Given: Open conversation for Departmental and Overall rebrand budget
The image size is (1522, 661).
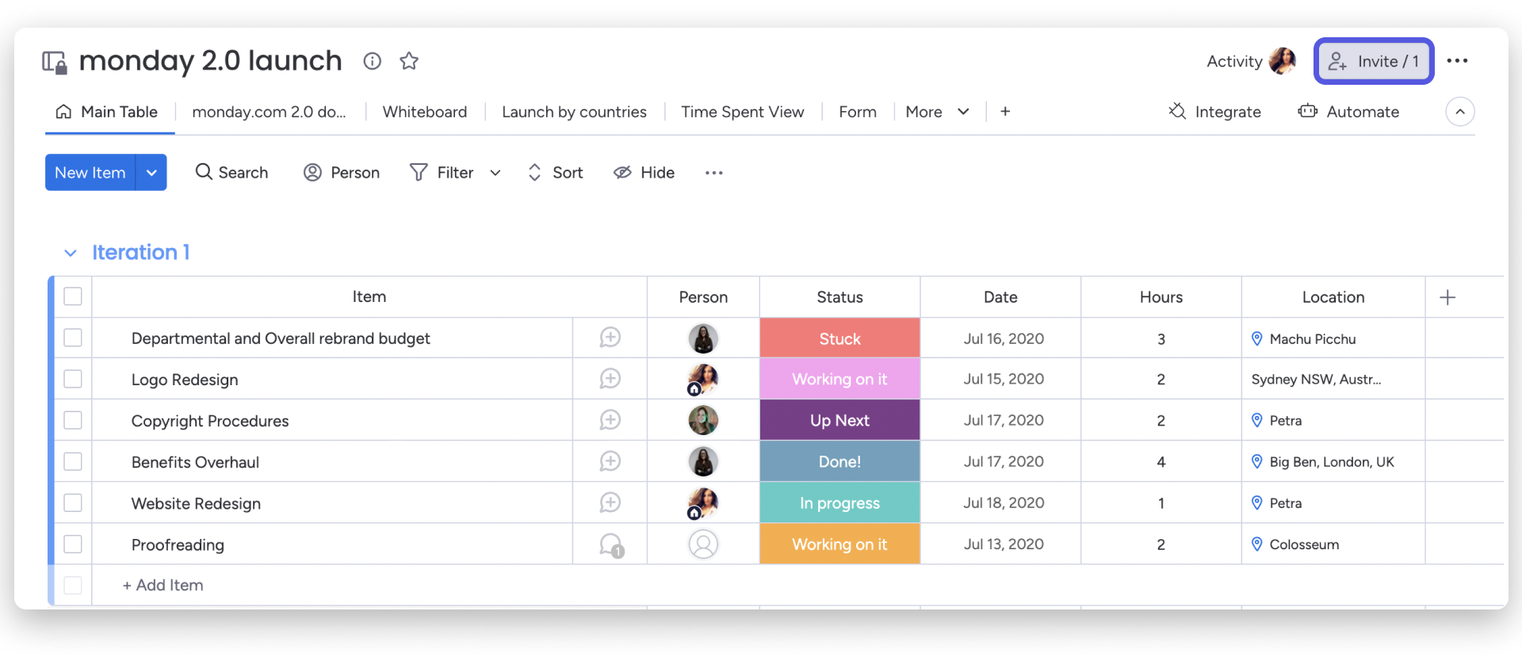Looking at the screenshot, I should 610,338.
